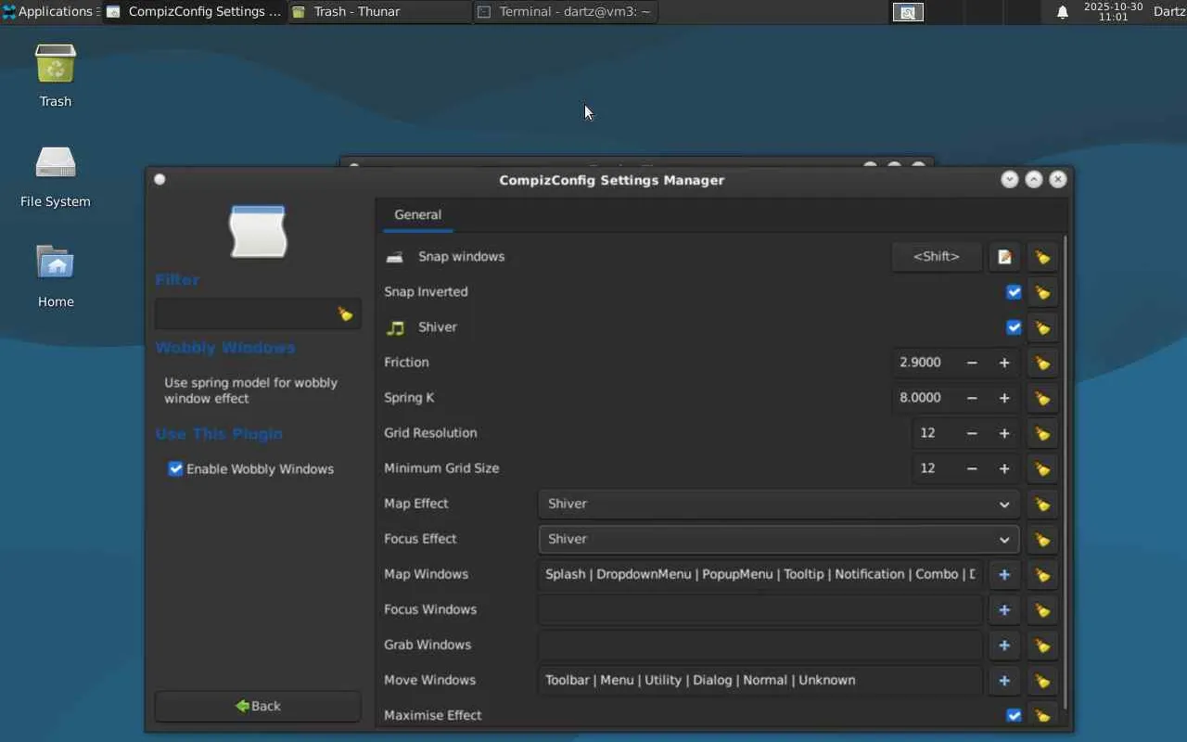Decrease the Grid Resolution value

(x=972, y=433)
